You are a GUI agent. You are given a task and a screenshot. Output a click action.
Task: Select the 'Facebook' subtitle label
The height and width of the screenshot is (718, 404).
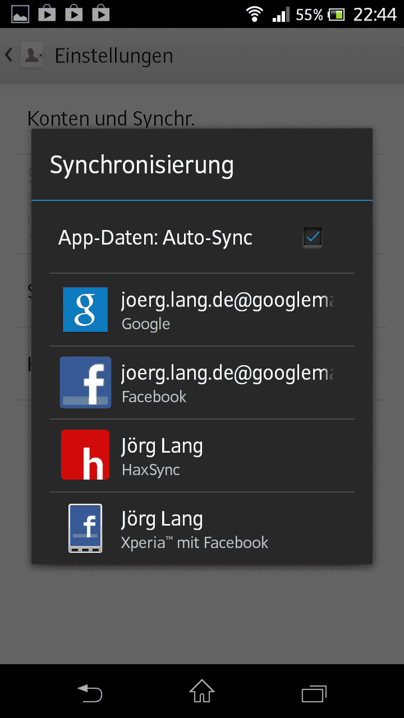(153, 396)
